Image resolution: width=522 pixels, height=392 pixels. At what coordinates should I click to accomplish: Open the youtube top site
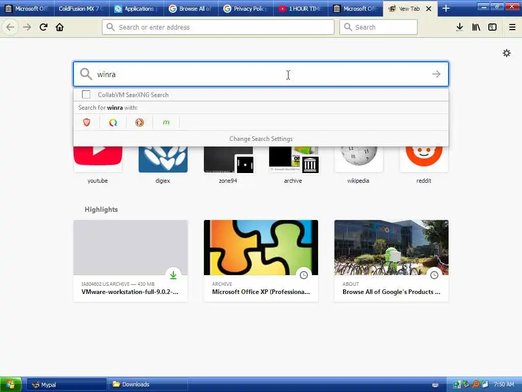[97, 165]
